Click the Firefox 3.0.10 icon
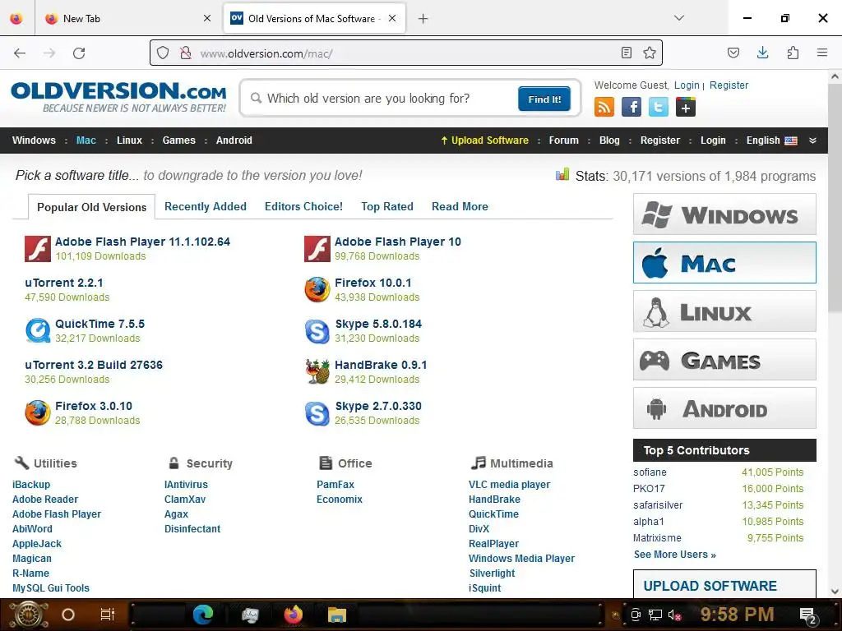 pyautogui.click(x=38, y=413)
